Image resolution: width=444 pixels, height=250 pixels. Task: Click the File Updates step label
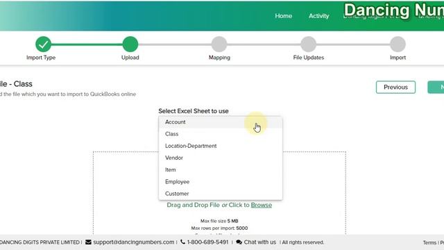308,58
